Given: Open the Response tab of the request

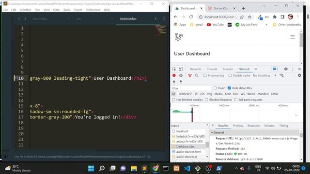Looking at the screenshot, I should pos(253,126).
